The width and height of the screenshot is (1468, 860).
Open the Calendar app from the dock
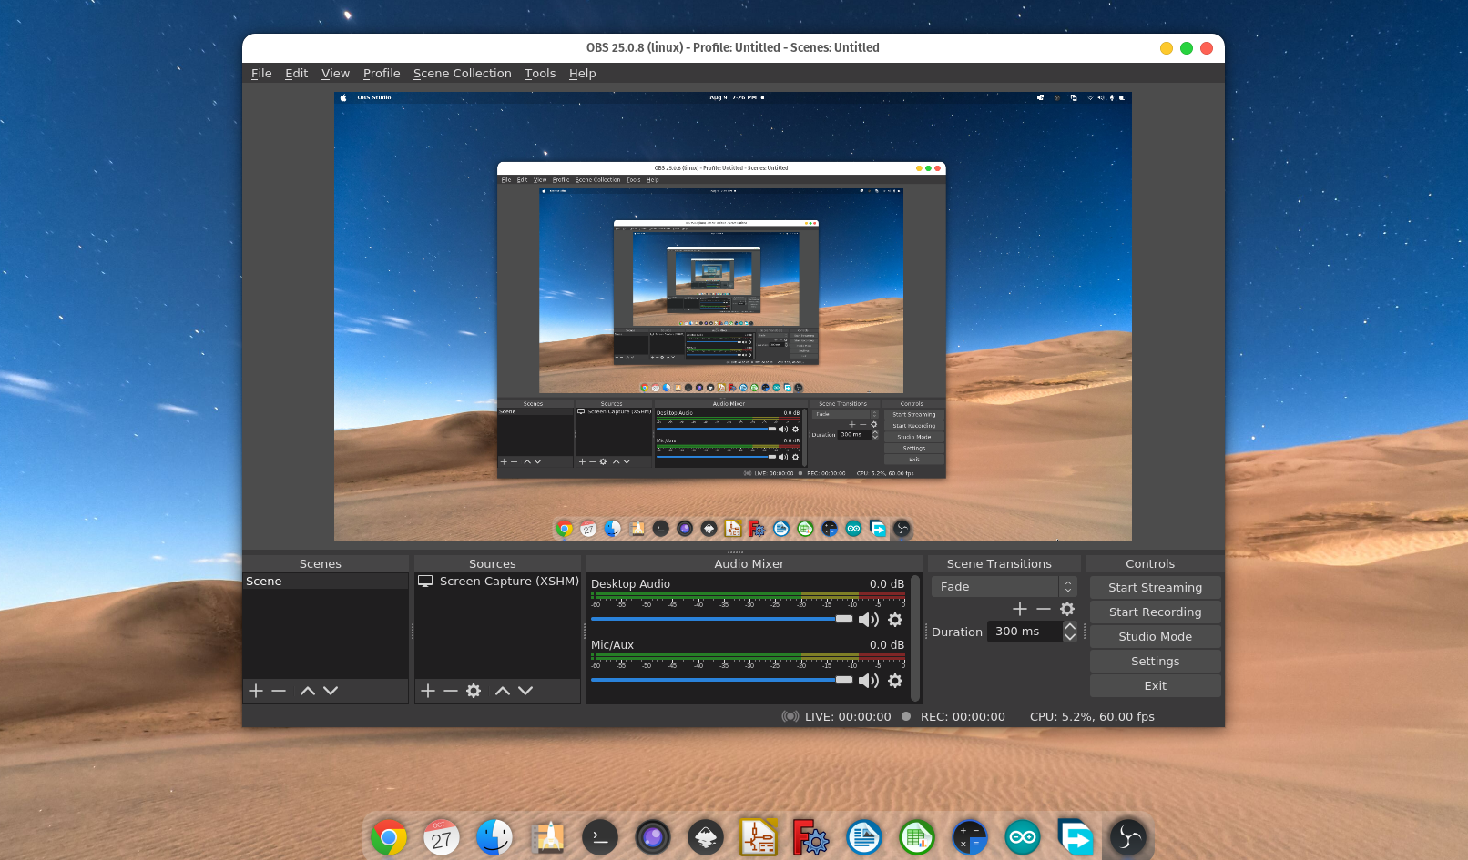pos(442,837)
